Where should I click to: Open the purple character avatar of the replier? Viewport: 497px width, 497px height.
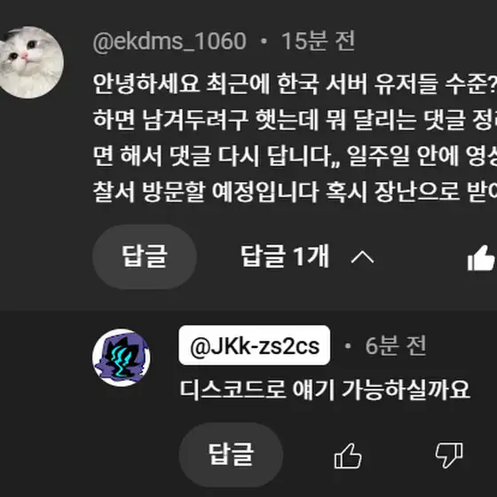point(122,358)
